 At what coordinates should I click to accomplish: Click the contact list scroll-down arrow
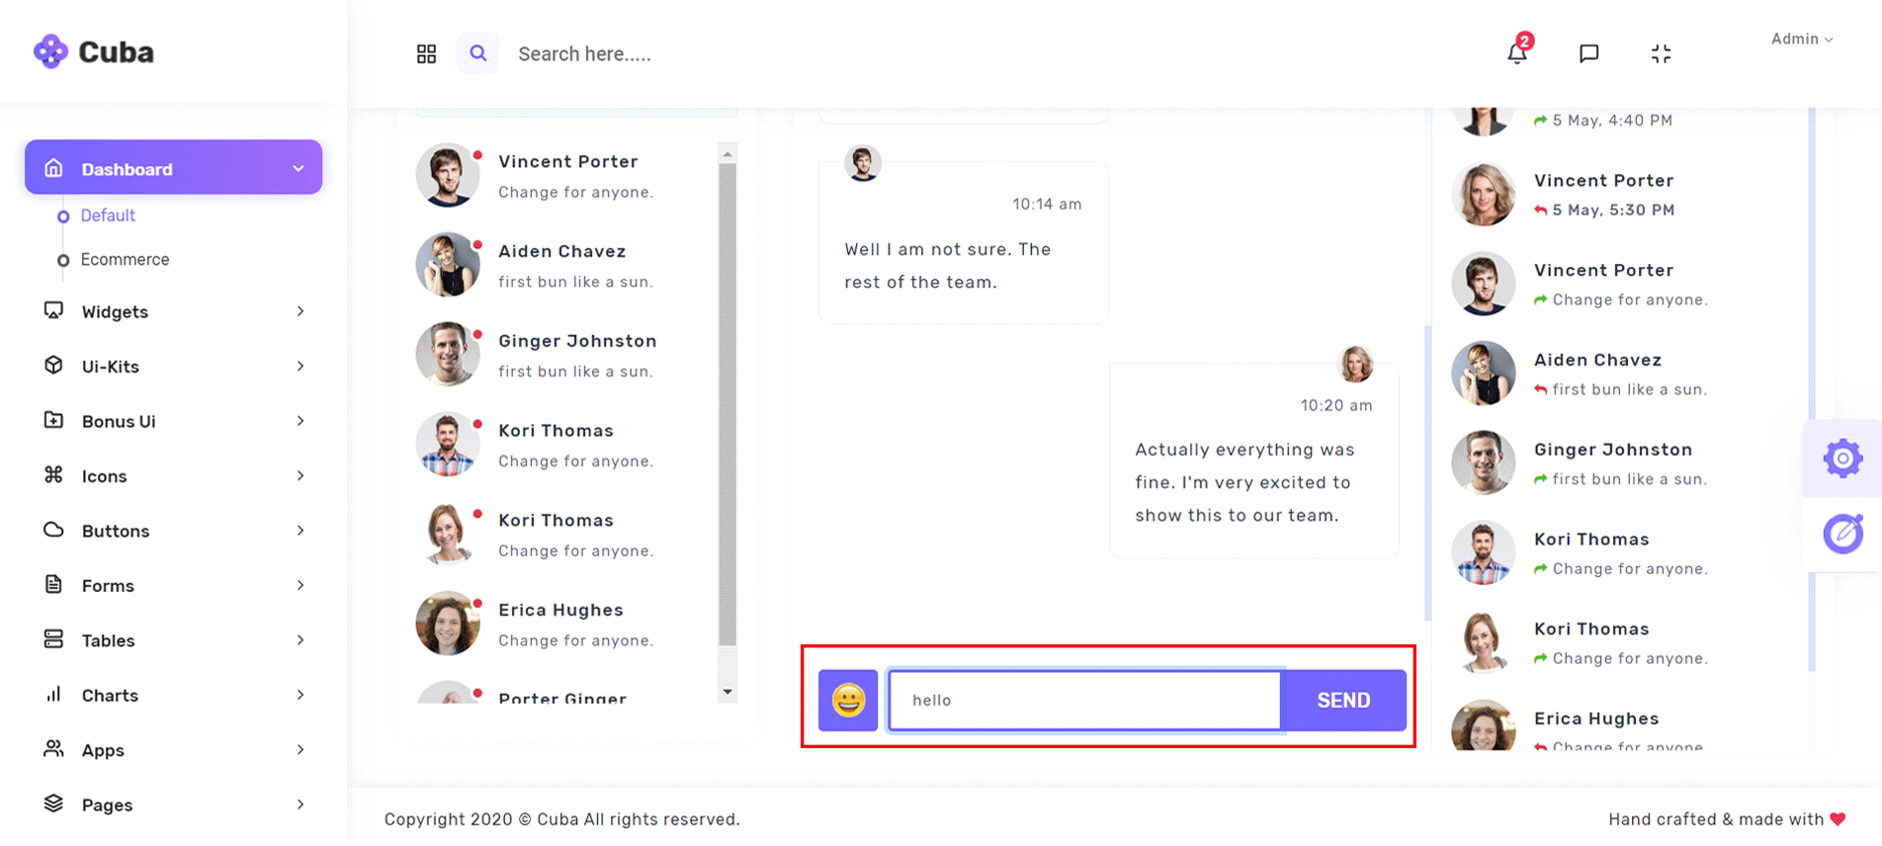(x=727, y=692)
